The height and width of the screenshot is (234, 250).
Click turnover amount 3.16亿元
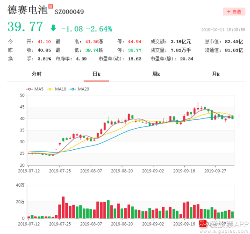click(181, 42)
